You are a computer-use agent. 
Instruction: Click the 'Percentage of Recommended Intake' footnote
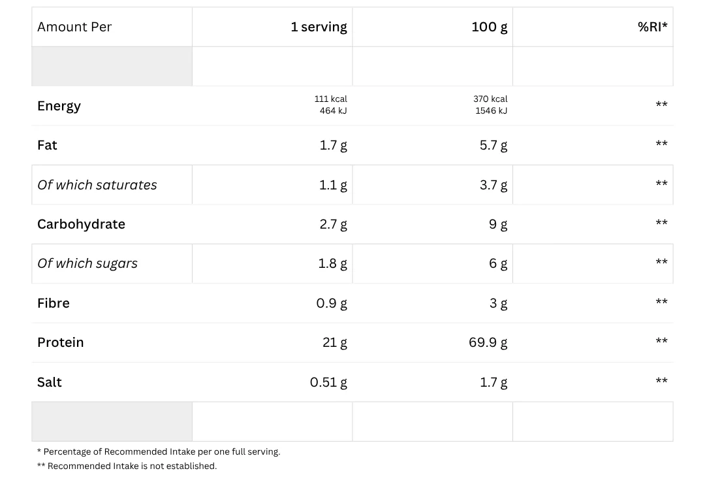tap(159, 451)
